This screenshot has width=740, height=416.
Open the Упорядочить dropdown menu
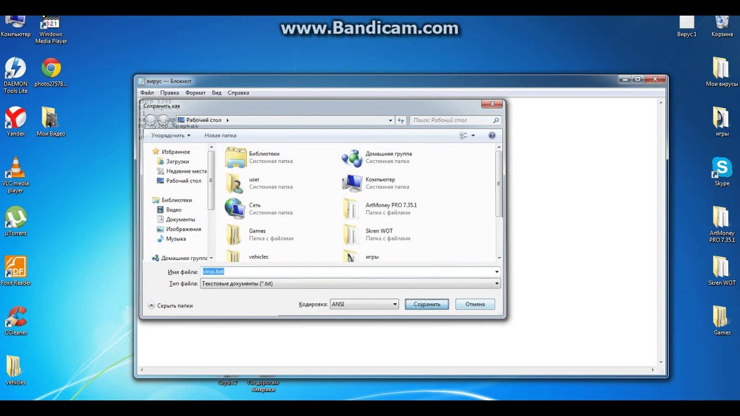click(171, 135)
